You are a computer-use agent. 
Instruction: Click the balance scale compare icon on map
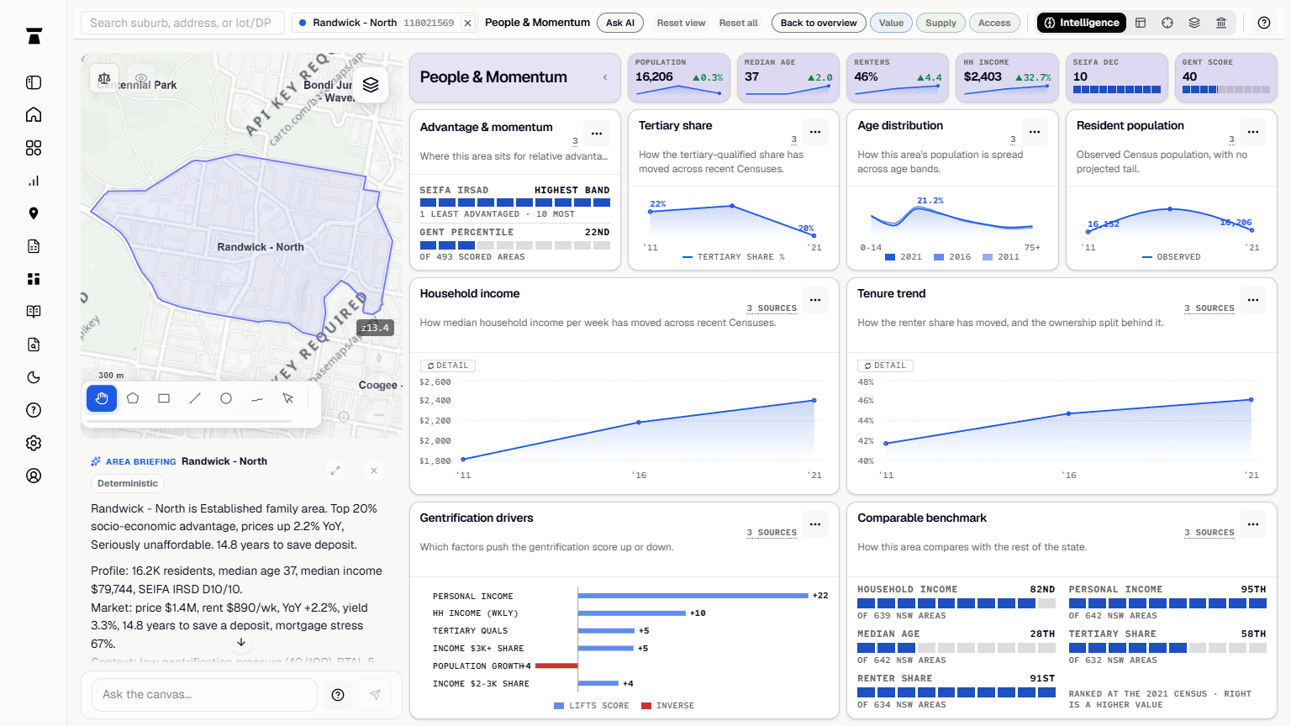pos(104,78)
